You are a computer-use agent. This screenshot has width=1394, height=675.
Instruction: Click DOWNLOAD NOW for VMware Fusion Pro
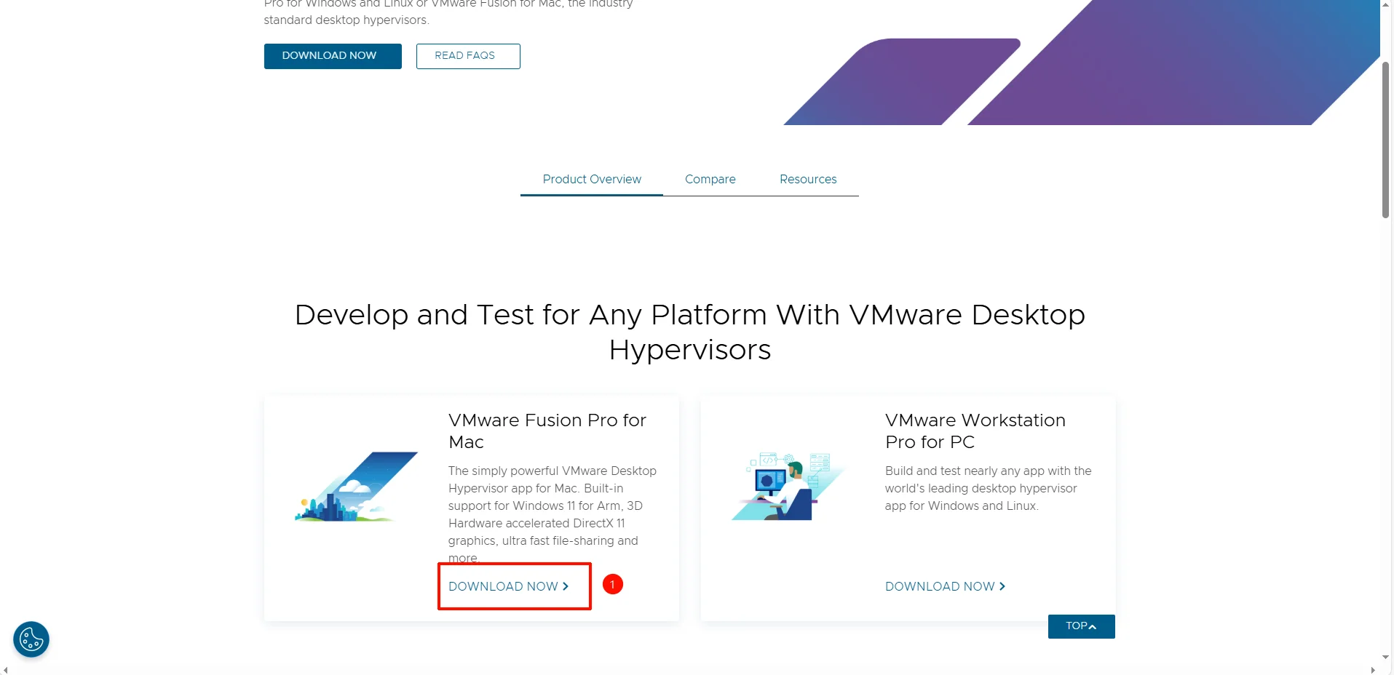pyautogui.click(x=505, y=586)
